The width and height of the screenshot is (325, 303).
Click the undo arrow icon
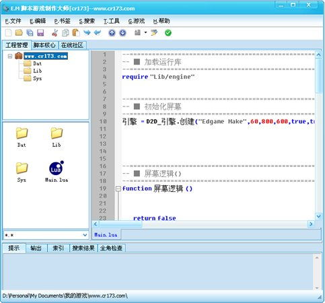tap(98, 33)
